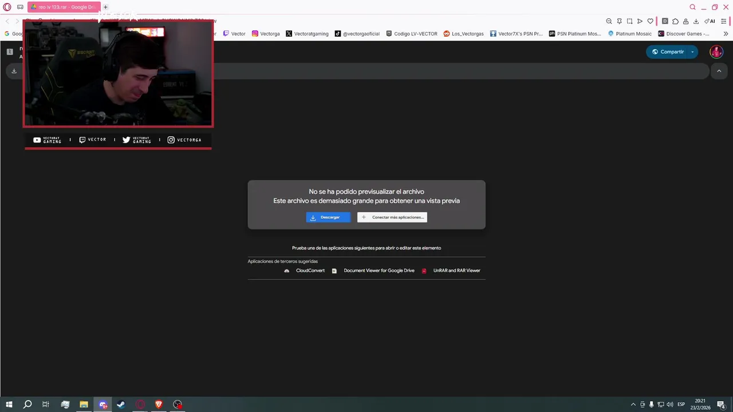Open OBS Studio from the taskbar
Screen dimensions: 733x412
point(178,405)
